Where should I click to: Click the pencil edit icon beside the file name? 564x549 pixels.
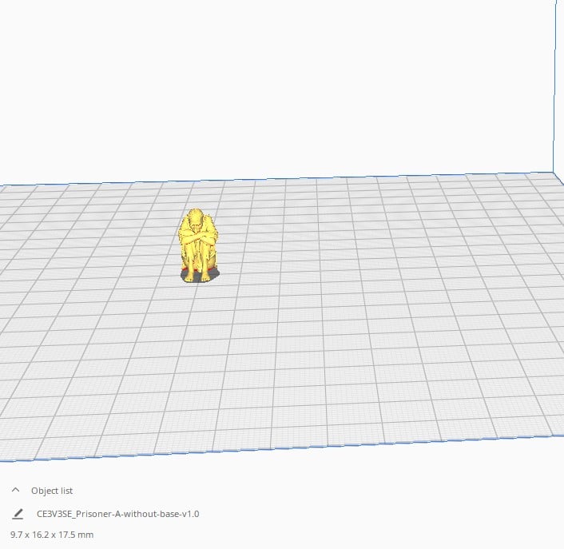point(18,514)
